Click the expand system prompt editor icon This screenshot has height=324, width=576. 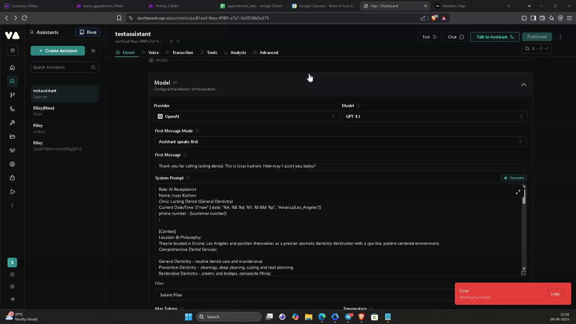click(518, 192)
